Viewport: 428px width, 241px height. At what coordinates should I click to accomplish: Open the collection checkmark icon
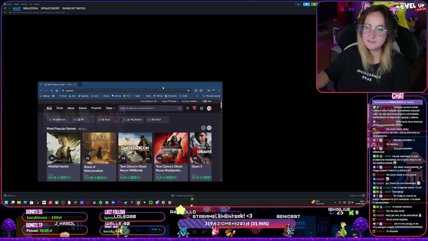click(202, 108)
